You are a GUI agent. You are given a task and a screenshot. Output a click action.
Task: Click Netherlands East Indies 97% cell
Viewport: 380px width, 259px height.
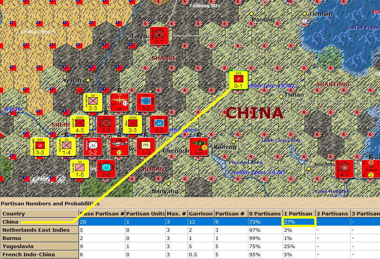pyautogui.click(x=266, y=230)
